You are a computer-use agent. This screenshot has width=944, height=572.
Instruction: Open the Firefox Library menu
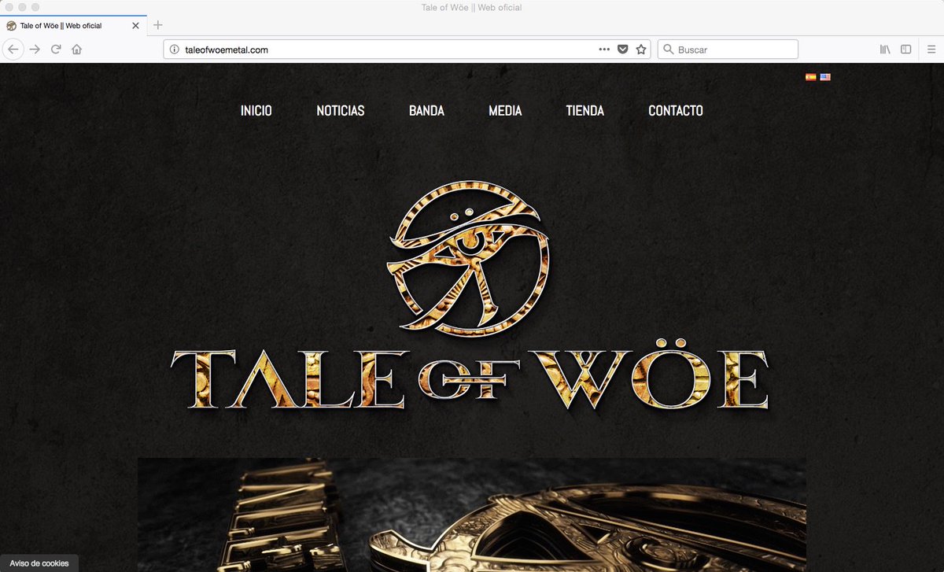pyautogui.click(x=883, y=49)
